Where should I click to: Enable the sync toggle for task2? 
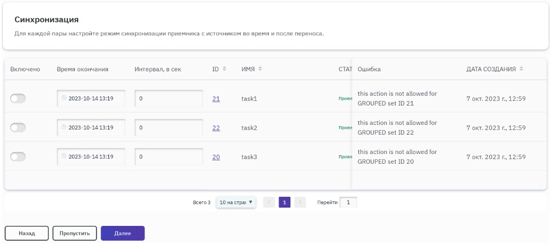tap(18, 128)
